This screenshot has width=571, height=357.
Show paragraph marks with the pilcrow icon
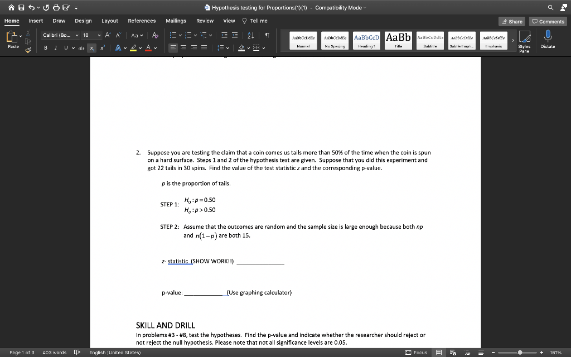pyautogui.click(x=267, y=35)
